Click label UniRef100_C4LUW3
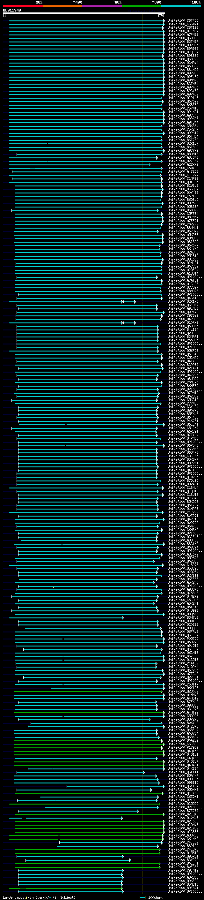The width and height of the screenshot is (204, 900). tap(183, 849)
